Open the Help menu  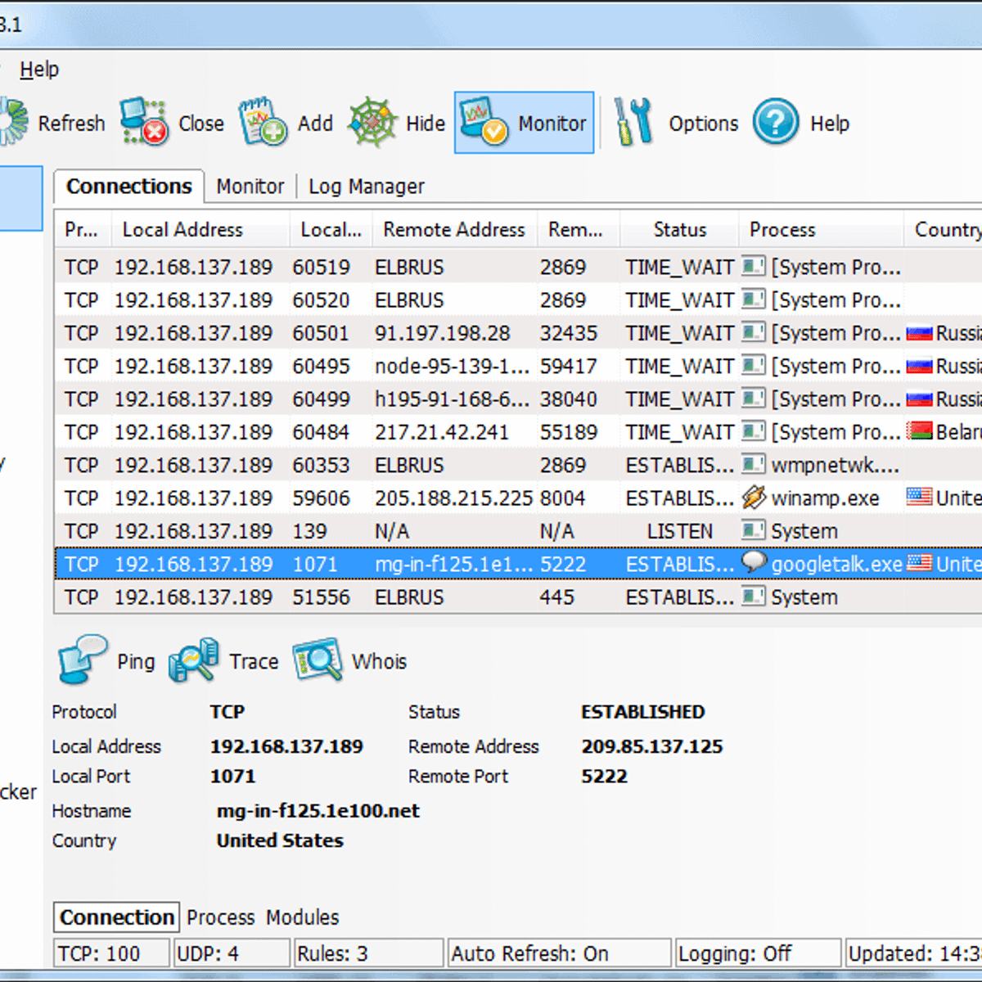[x=39, y=70]
